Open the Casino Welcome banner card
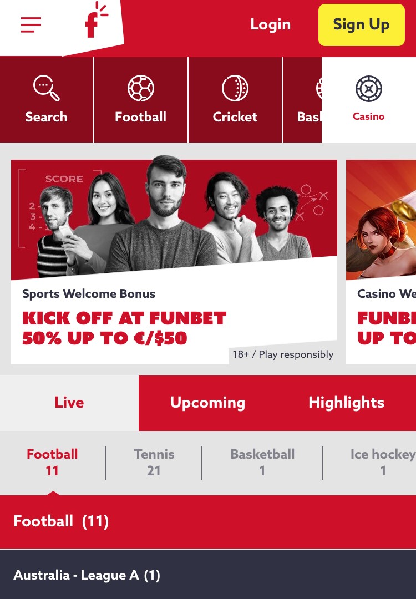This screenshot has height=599, width=416. coord(381,262)
